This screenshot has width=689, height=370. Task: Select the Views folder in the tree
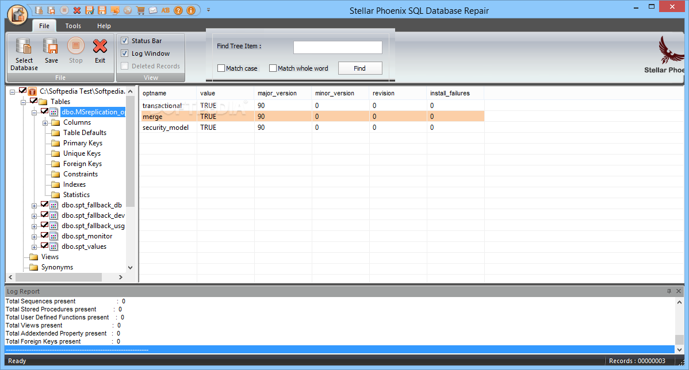tap(49, 257)
